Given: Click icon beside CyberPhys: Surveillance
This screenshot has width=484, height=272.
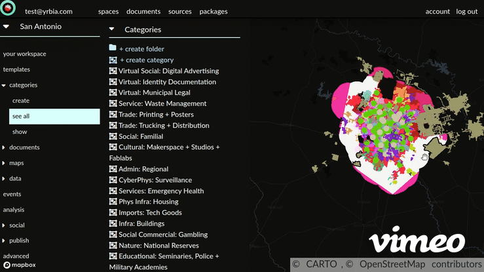Looking at the screenshot, I should point(113,180).
